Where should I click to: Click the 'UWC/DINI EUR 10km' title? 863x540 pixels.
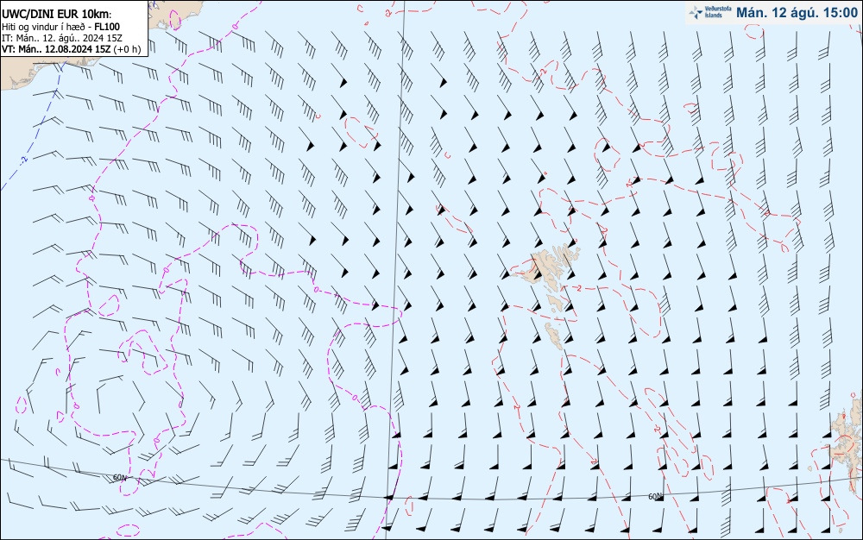coord(56,15)
